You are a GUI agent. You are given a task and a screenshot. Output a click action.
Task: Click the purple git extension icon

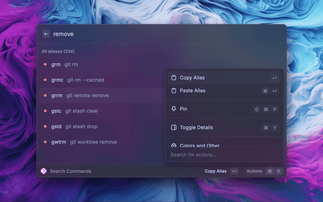point(44,171)
